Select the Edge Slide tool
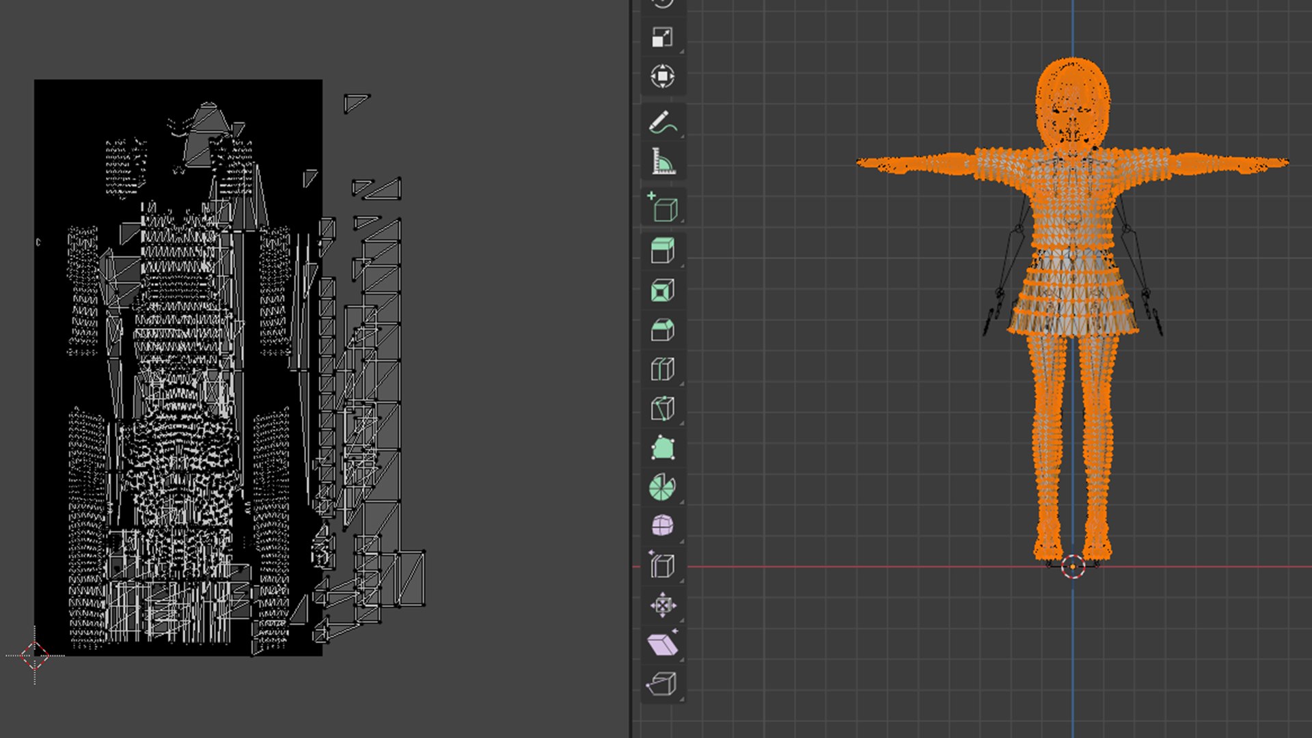 (662, 566)
